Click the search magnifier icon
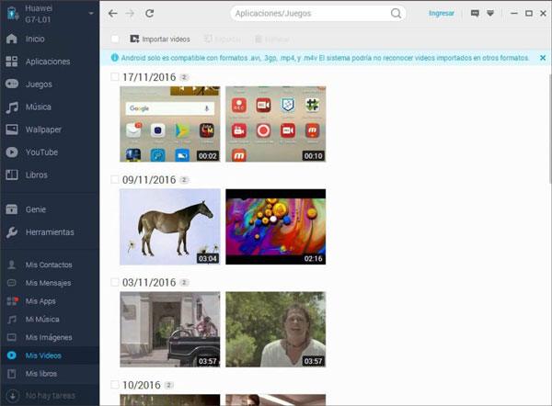 click(x=396, y=14)
